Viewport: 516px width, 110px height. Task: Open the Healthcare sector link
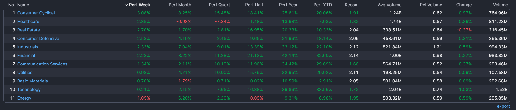tap(28, 22)
